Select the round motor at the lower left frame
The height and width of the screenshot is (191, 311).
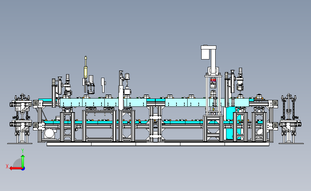pos(50,133)
